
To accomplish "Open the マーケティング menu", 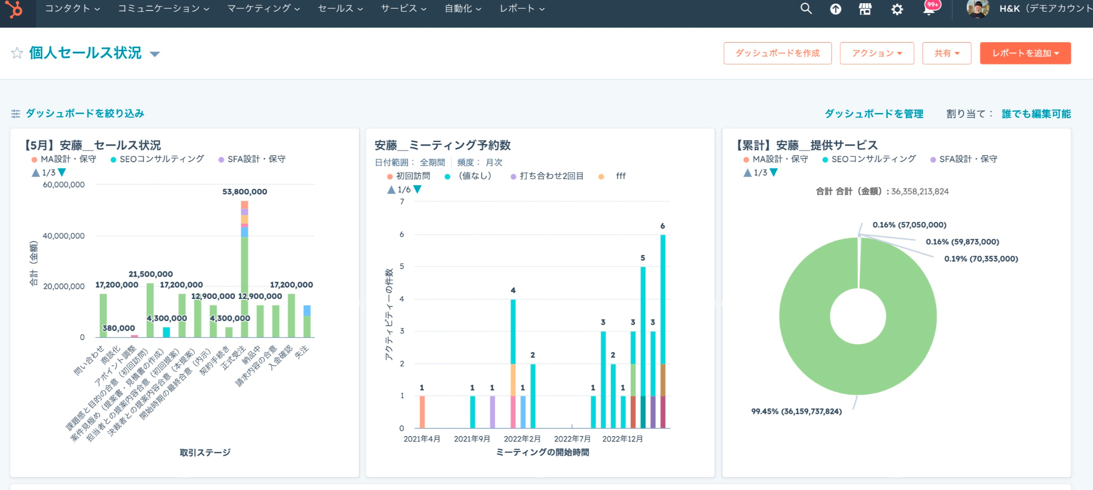I will coord(264,9).
